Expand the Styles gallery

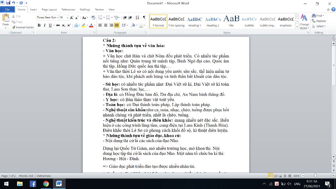[297, 27]
